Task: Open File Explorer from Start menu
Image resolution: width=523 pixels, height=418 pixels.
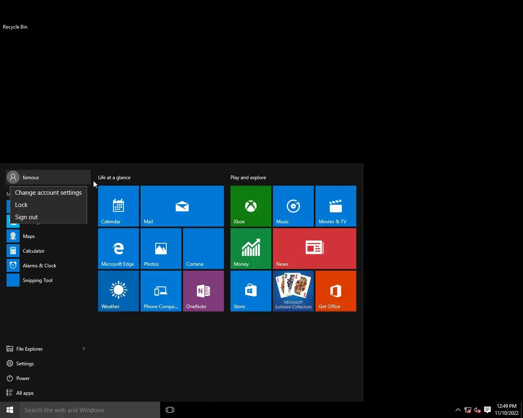Action: click(41, 349)
